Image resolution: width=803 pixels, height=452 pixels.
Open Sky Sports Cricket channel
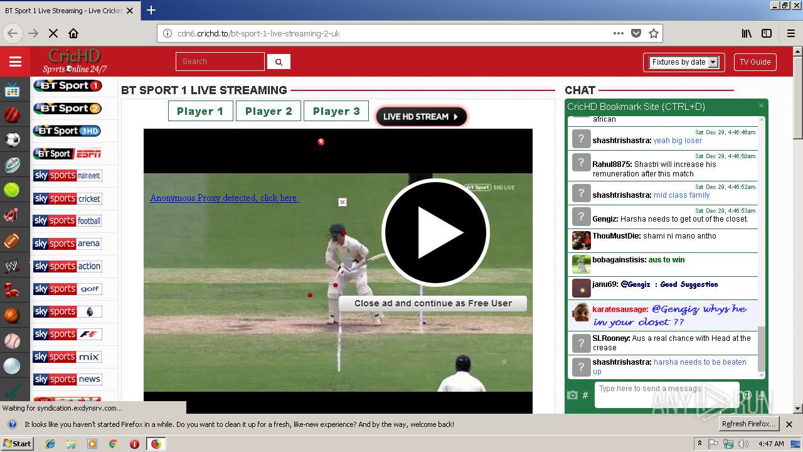(x=67, y=198)
